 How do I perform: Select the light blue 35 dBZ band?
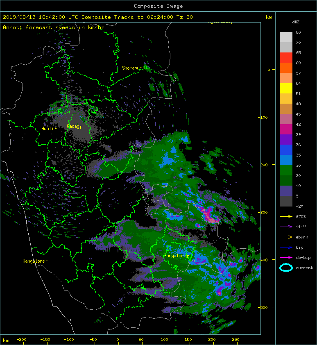tap(286, 160)
